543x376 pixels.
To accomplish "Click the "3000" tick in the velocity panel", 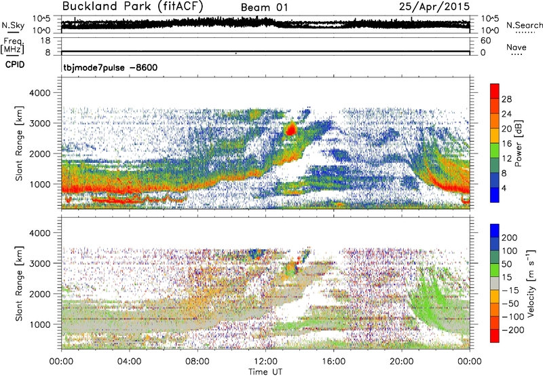I will (39, 263).
